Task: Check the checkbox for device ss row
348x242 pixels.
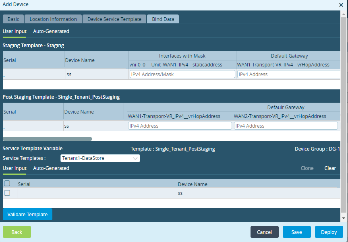Action: (x=7, y=193)
